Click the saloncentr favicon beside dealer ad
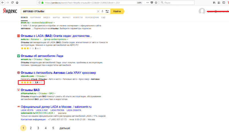Viewport: 229px width, 134px height. 18,107
